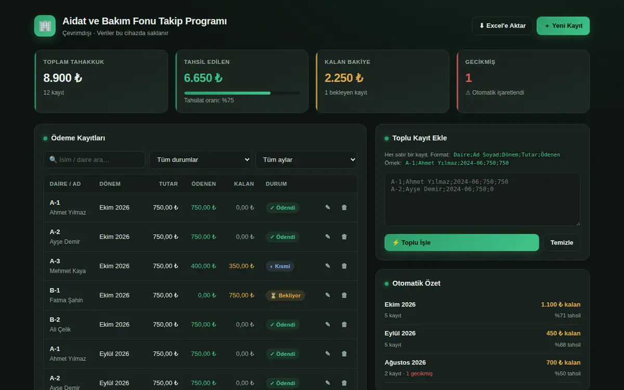The width and height of the screenshot is (624, 390).
Task: Open the "Tüm durumlar" status filter dropdown
Action: pyautogui.click(x=200, y=160)
